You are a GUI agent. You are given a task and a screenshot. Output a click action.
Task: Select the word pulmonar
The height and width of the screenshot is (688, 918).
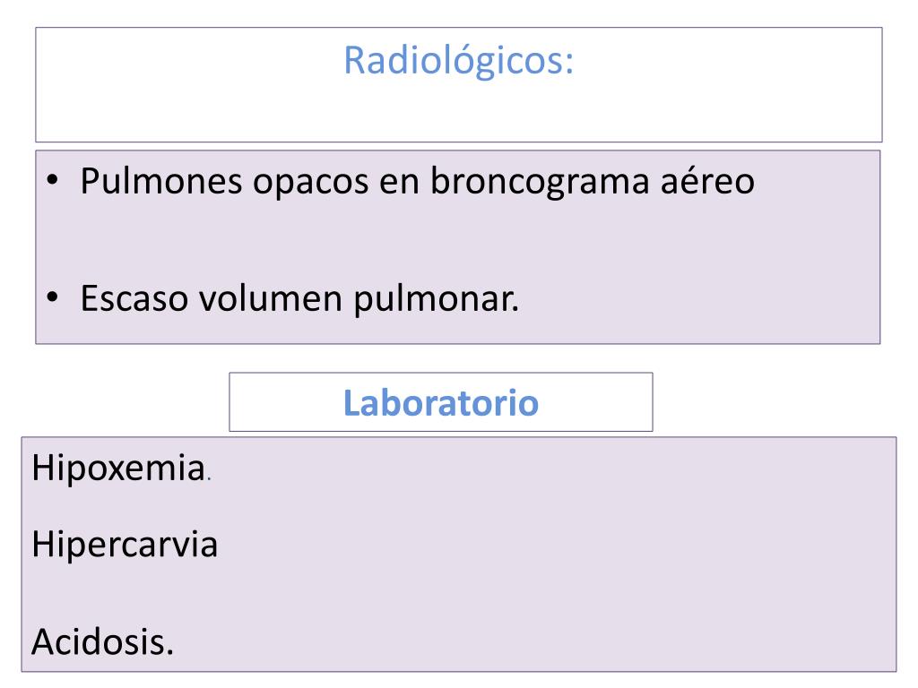(437, 299)
